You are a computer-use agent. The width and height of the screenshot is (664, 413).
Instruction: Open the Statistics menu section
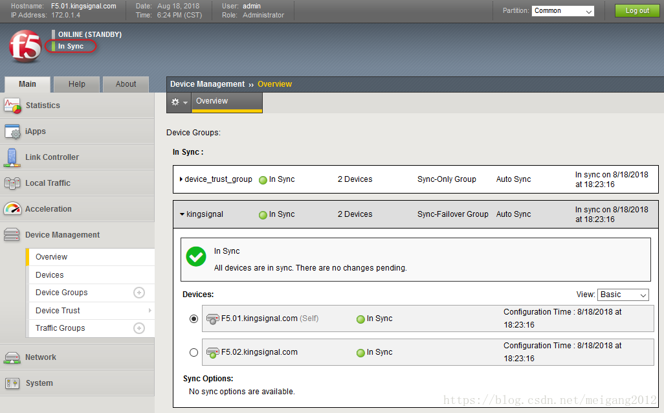point(77,106)
